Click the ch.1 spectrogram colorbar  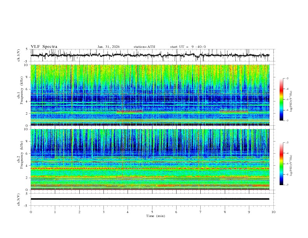281,100
